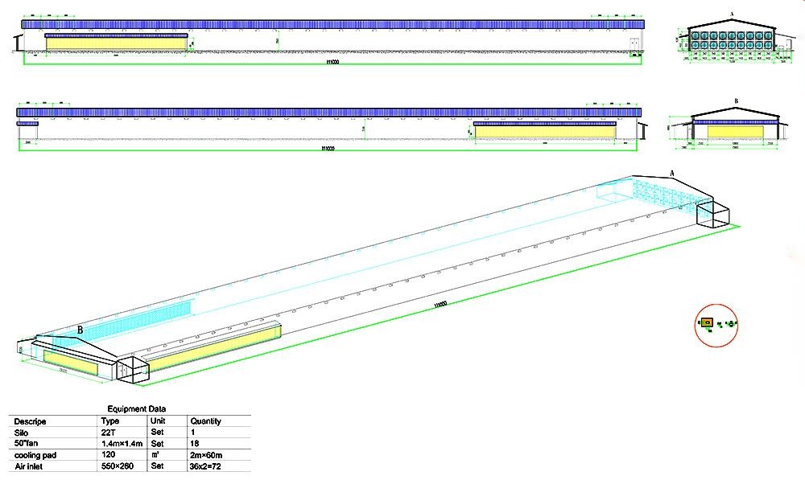Image resolution: width=805 pixels, height=484 pixels.
Task: Select yellow cooling pad in end elevation B
Action: [735, 131]
